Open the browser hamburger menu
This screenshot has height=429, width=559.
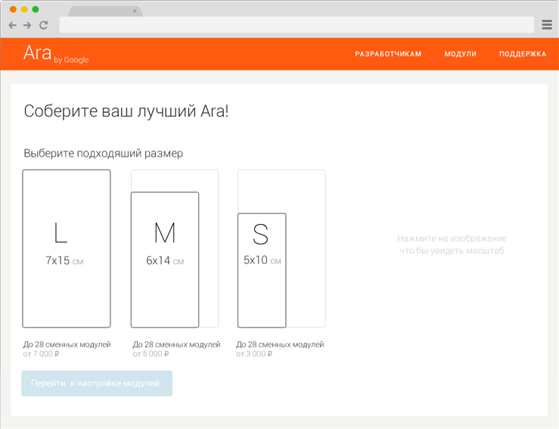(547, 25)
